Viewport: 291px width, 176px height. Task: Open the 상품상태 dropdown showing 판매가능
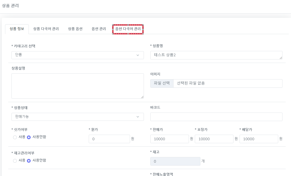point(78,117)
